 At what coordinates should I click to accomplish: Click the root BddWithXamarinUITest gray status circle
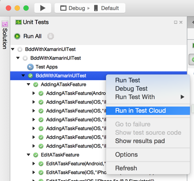click(x=20, y=49)
